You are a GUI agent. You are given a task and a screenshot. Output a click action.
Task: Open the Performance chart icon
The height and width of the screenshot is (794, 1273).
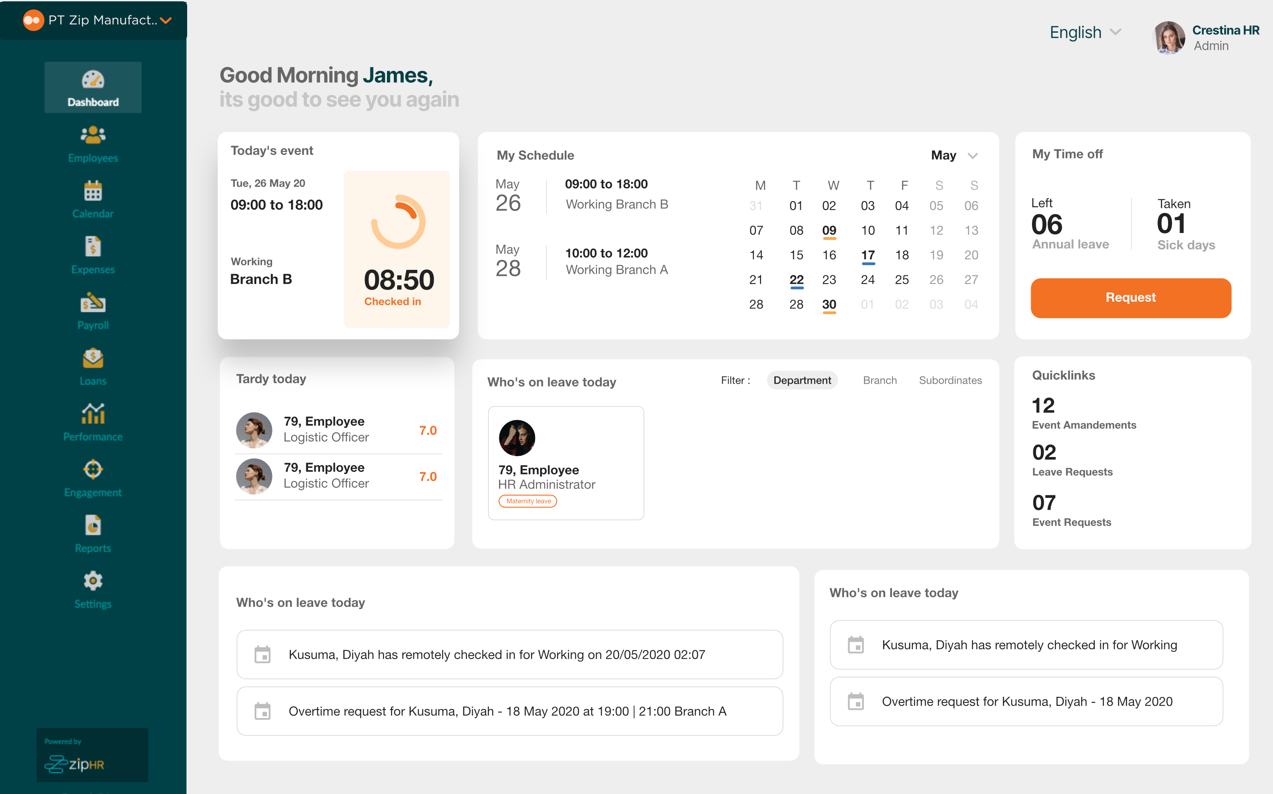(93, 414)
